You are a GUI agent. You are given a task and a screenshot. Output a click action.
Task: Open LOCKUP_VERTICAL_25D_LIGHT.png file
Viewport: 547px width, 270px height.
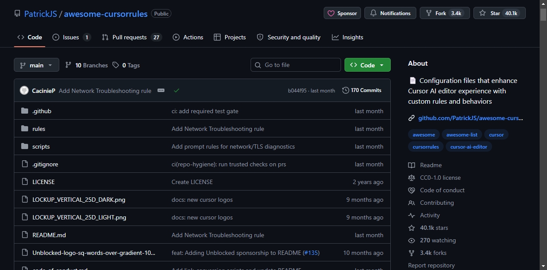pos(79,217)
